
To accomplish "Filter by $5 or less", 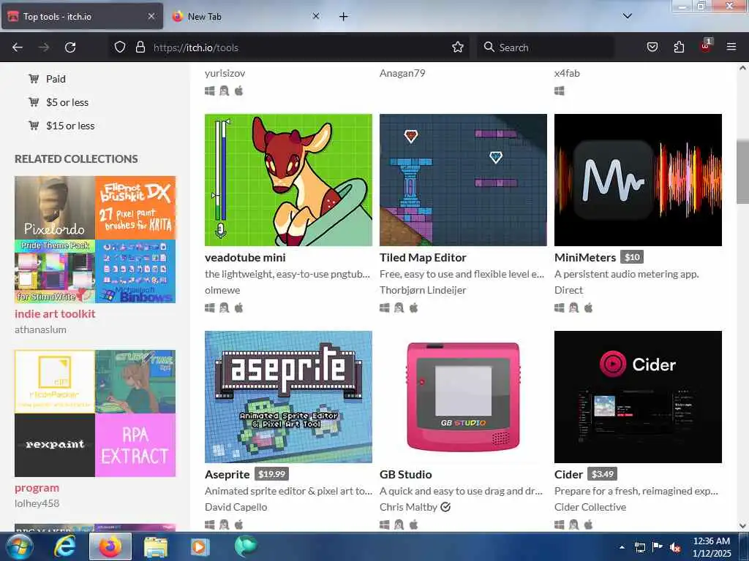I will coord(67,102).
